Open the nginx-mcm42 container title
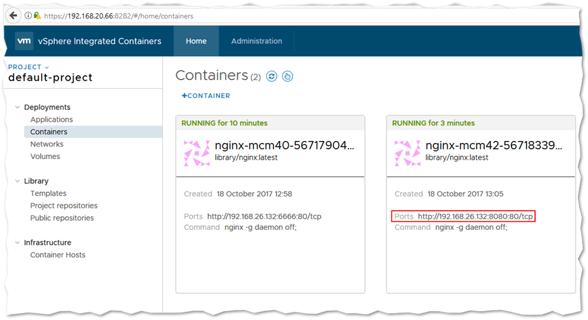 (x=494, y=145)
